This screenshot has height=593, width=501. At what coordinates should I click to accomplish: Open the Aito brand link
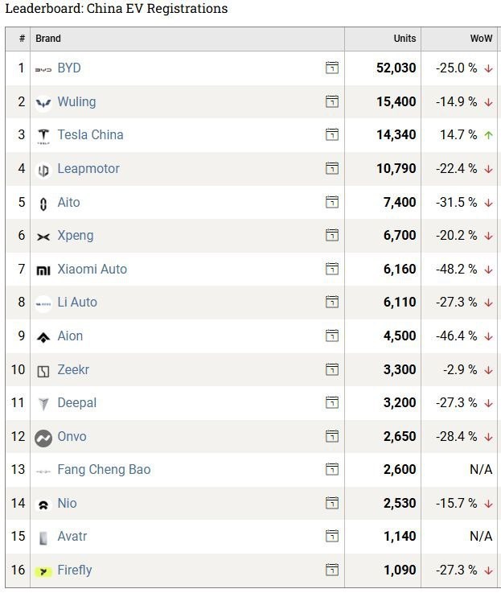69,202
